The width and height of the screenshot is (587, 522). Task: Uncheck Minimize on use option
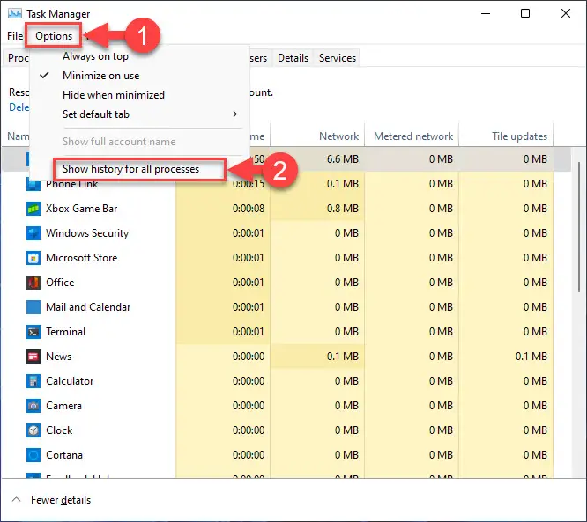coord(100,76)
